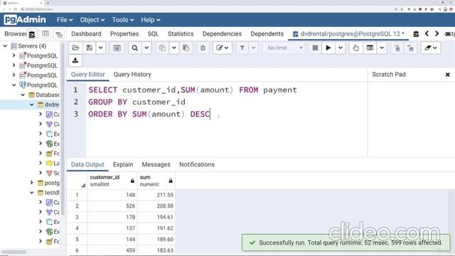Screen dimensions: 455x256
Task: Select the result cell 211.55
Action: point(156,195)
